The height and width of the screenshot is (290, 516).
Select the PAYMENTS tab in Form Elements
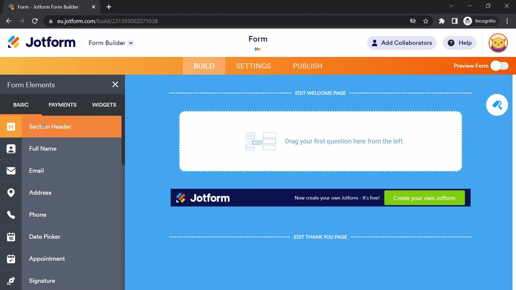[x=62, y=105]
